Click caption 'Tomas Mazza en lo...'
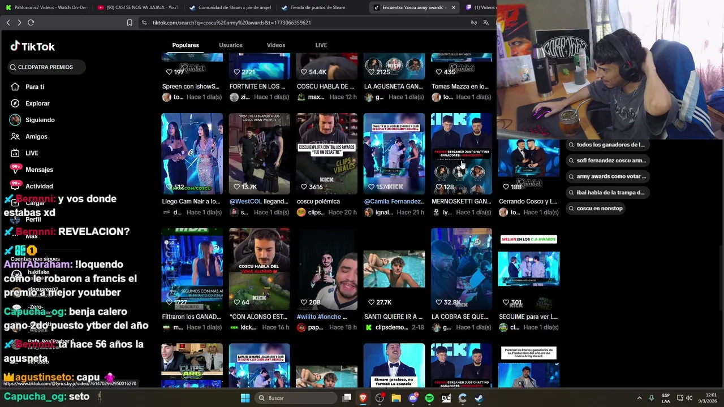724x407 pixels. (x=460, y=86)
